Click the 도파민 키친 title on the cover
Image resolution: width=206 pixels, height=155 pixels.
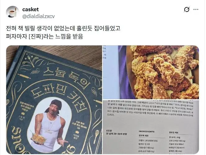59,97
